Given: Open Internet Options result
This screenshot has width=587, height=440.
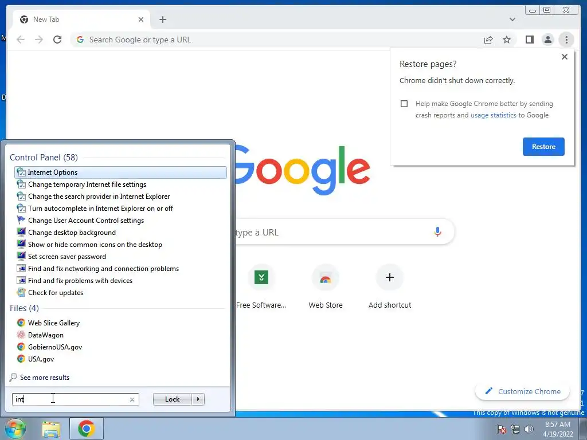Looking at the screenshot, I should (x=120, y=172).
